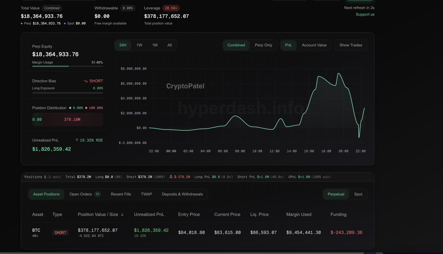
Task: Select the 1W timeframe
Action: tap(139, 45)
